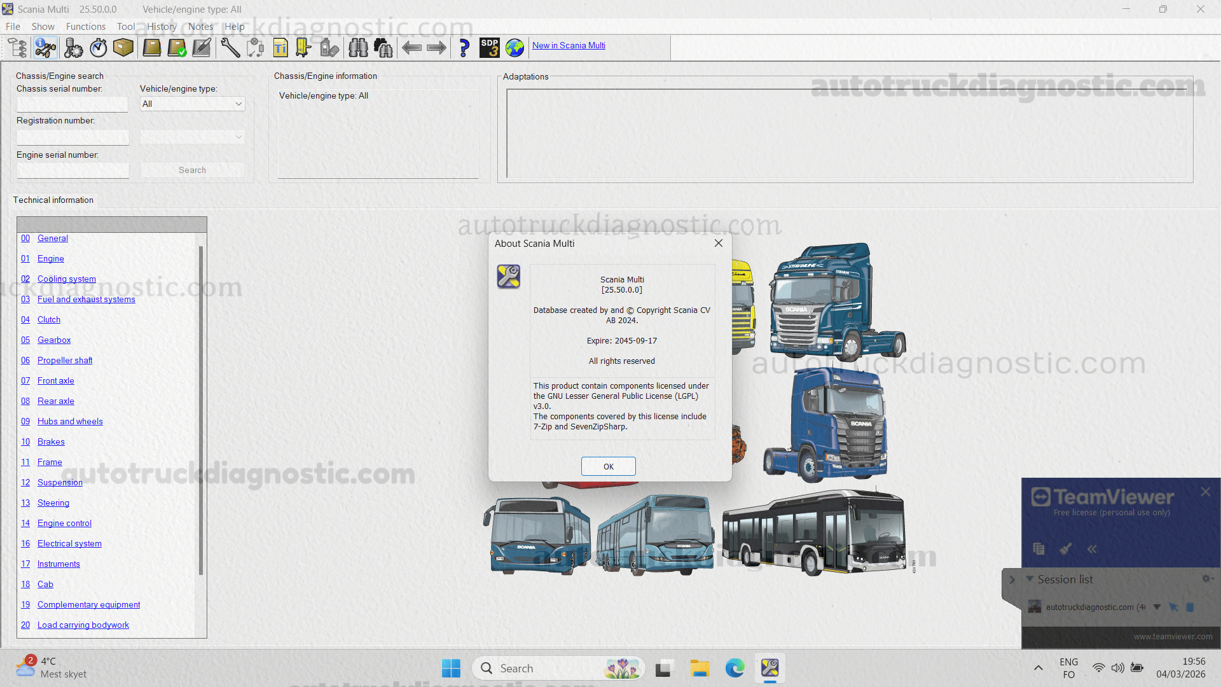
Task: Click the oil bottle fluids icon
Action: point(329,48)
